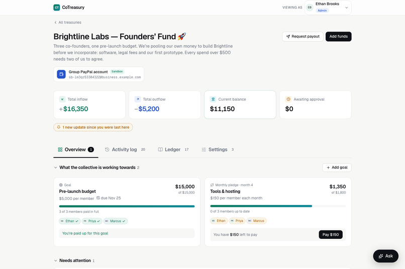Click the Awaiting approval clock icon
This screenshot has width=405, height=269.
click(x=288, y=99)
